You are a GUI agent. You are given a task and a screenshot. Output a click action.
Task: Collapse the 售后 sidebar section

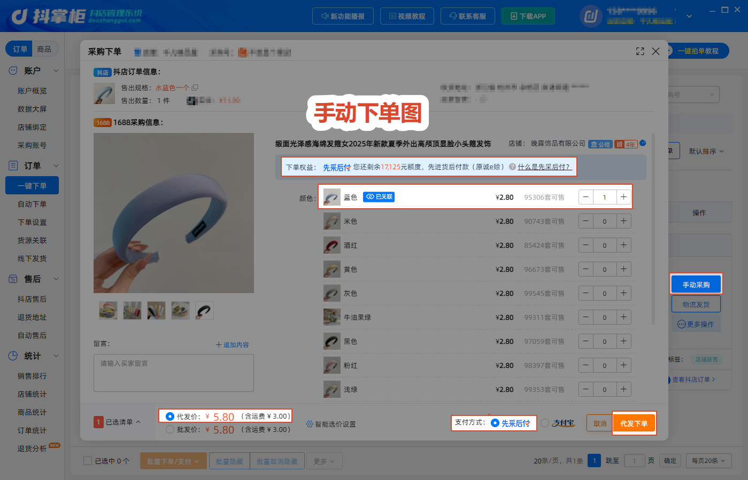[x=56, y=279]
